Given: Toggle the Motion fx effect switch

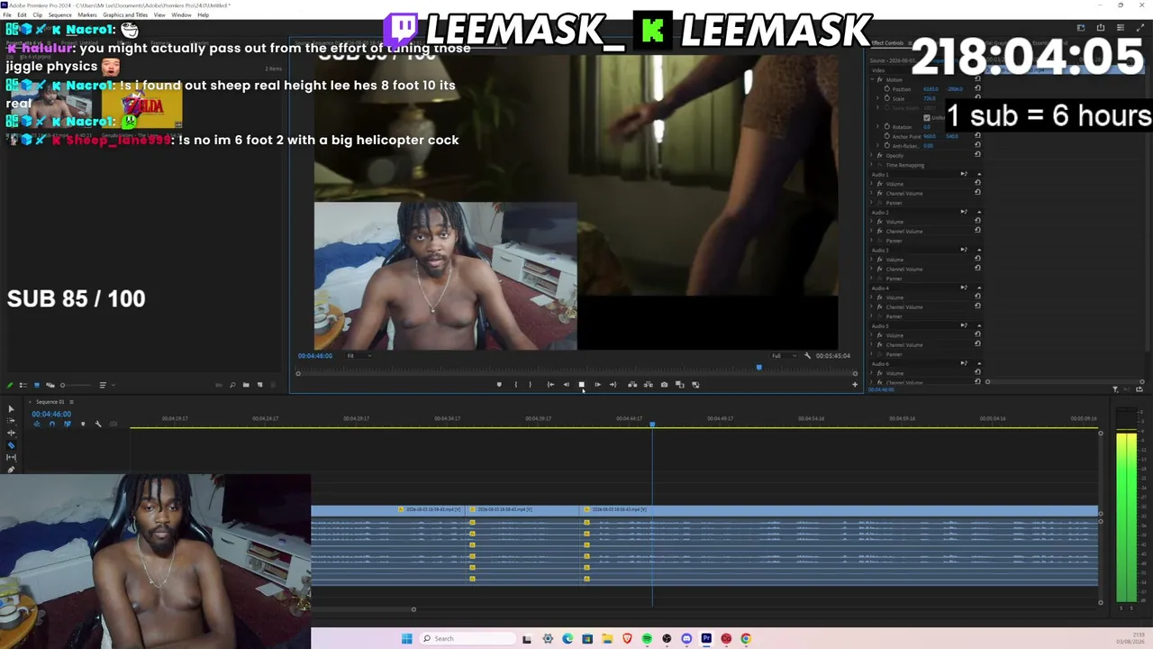Looking at the screenshot, I should [880, 79].
